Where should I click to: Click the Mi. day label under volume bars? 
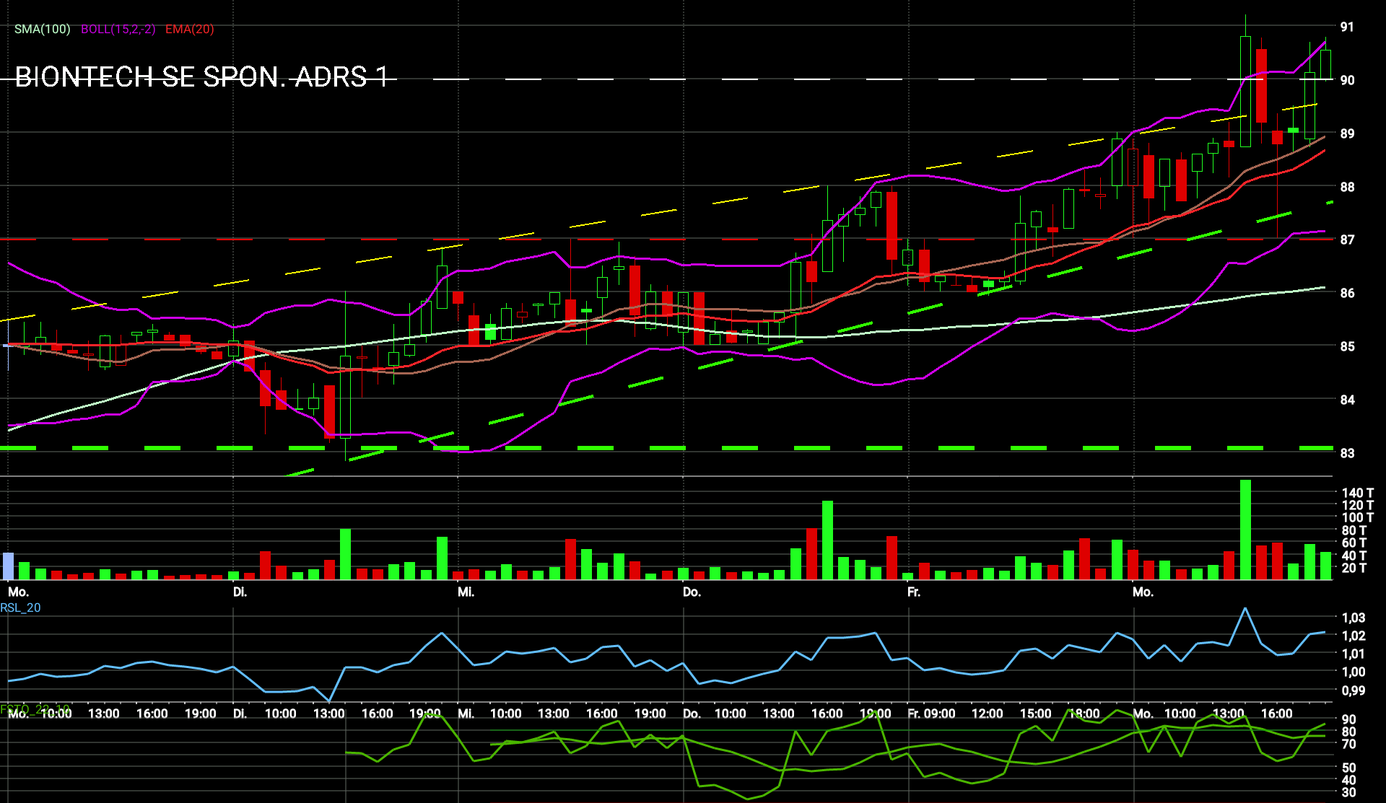pyautogui.click(x=466, y=592)
